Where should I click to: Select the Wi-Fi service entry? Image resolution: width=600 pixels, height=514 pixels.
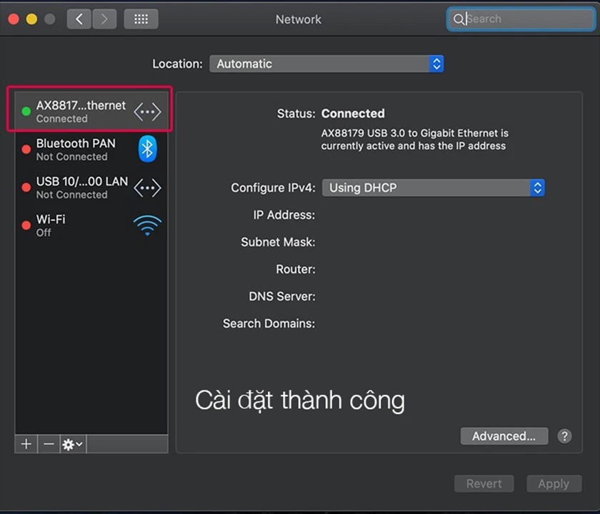pyautogui.click(x=51, y=225)
